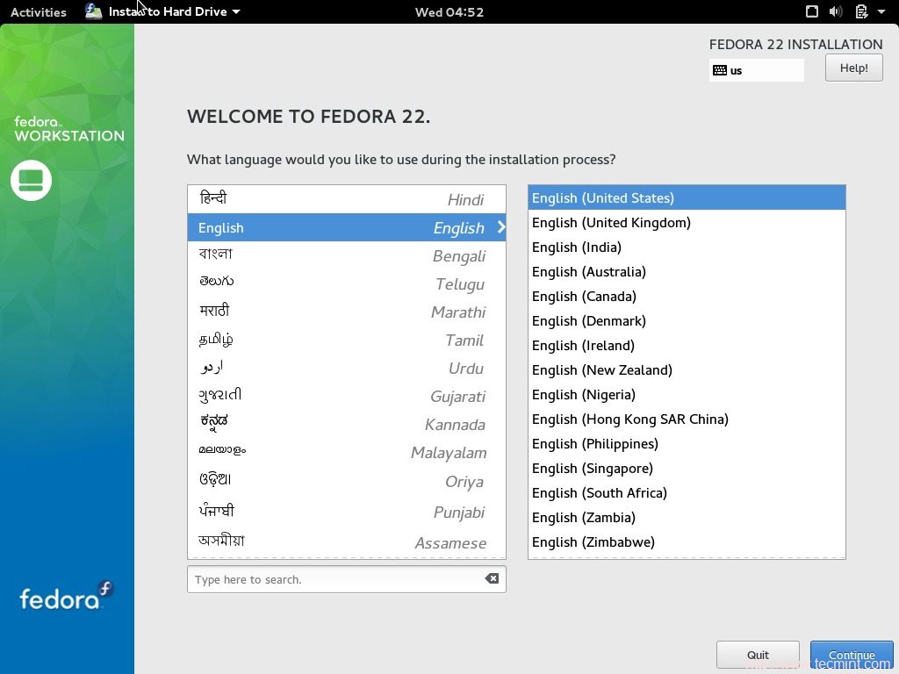The width and height of the screenshot is (899, 674).
Task: Click the Quit button
Action: coord(757,655)
